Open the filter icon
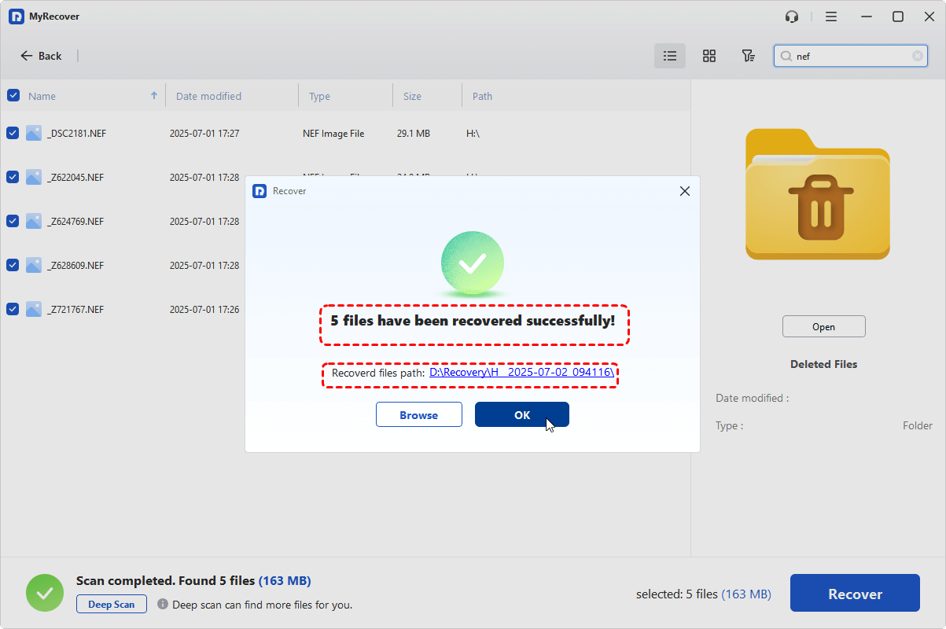This screenshot has height=629, width=946. pyautogui.click(x=749, y=56)
